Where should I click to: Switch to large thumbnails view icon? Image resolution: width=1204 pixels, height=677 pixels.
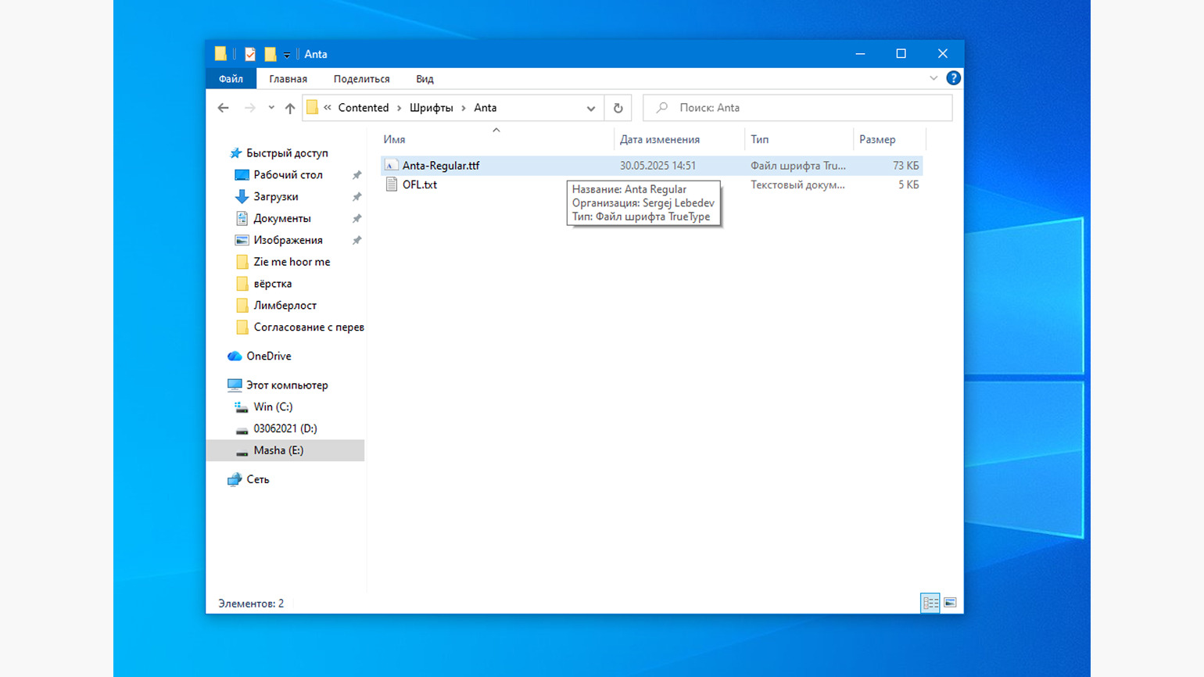click(950, 603)
